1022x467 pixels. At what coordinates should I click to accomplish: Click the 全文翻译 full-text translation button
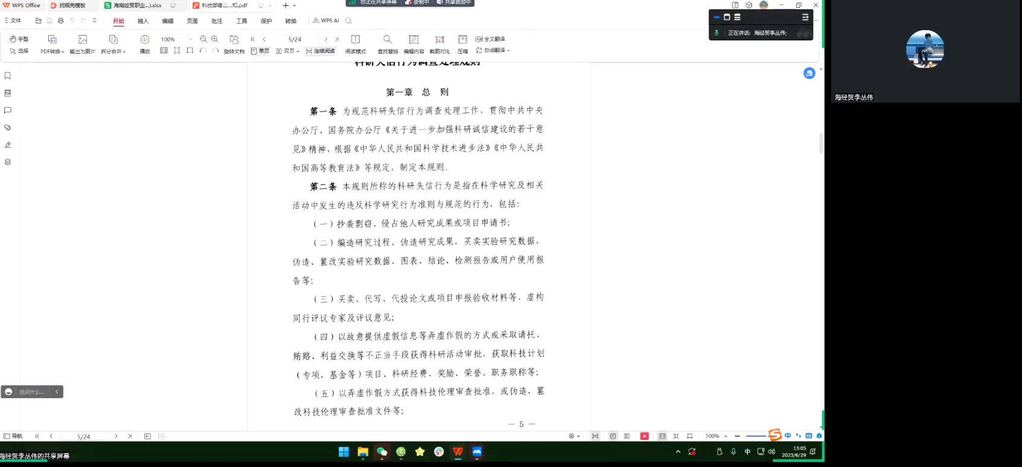490,39
